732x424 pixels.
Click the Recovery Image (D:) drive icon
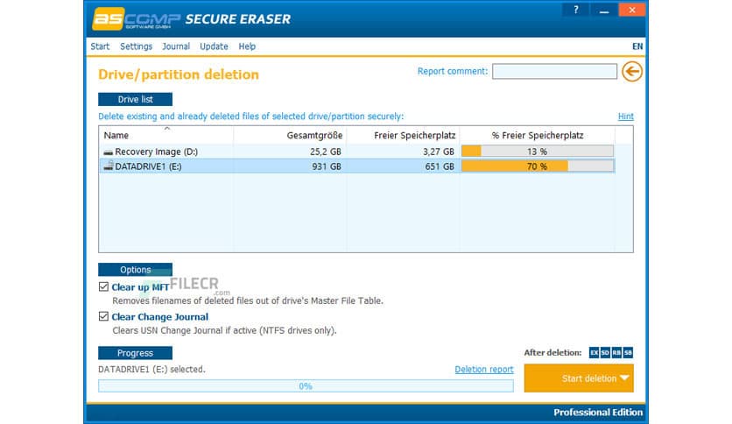click(x=109, y=152)
